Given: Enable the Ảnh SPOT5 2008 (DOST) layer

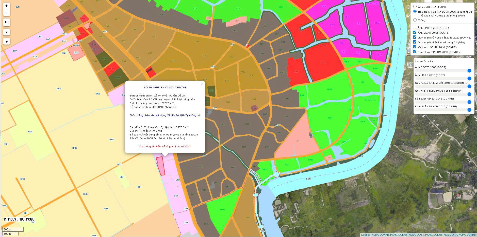Looking at the screenshot, I should tap(415, 28).
